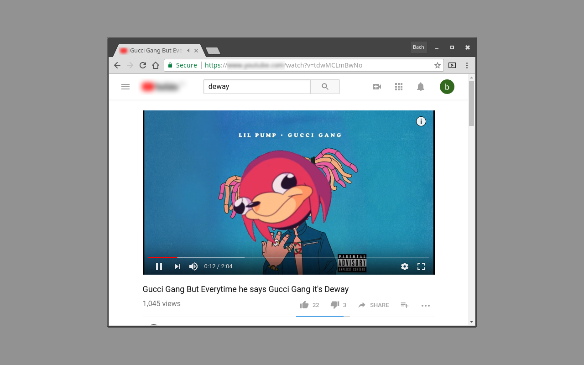The image size is (584, 365).
Task: Open more actions ellipsis menu
Action: 426,305
